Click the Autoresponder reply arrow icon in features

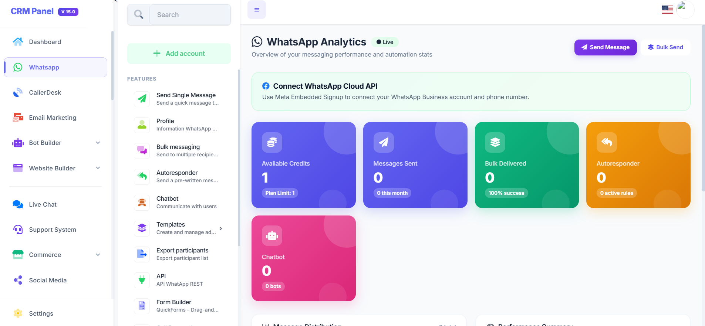pyautogui.click(x=142, y=177)
